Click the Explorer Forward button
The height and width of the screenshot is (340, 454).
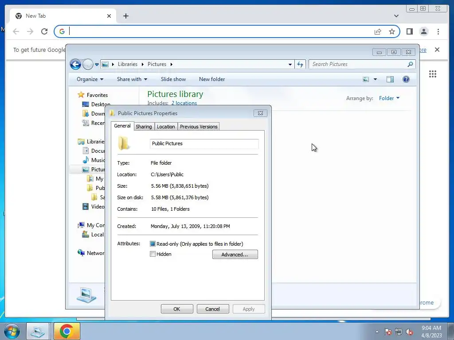[88, 64]
